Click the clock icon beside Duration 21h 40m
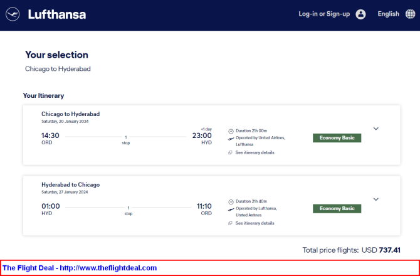Viewport: 420px width, 276px height. pos(231,202)
